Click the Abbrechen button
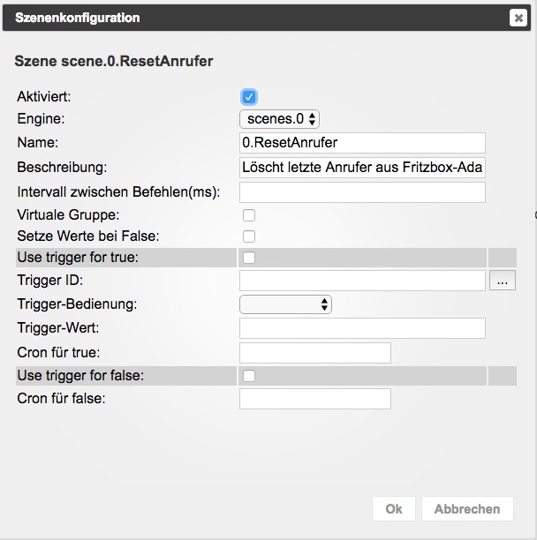Image resolution: width=537 pixels, height=540 pixels. [467, 508]
